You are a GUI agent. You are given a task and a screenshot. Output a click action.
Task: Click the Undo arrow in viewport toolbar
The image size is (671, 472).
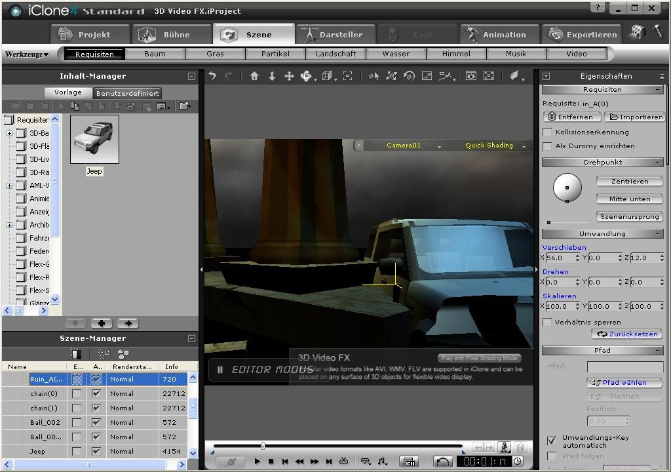pos(212,76)
